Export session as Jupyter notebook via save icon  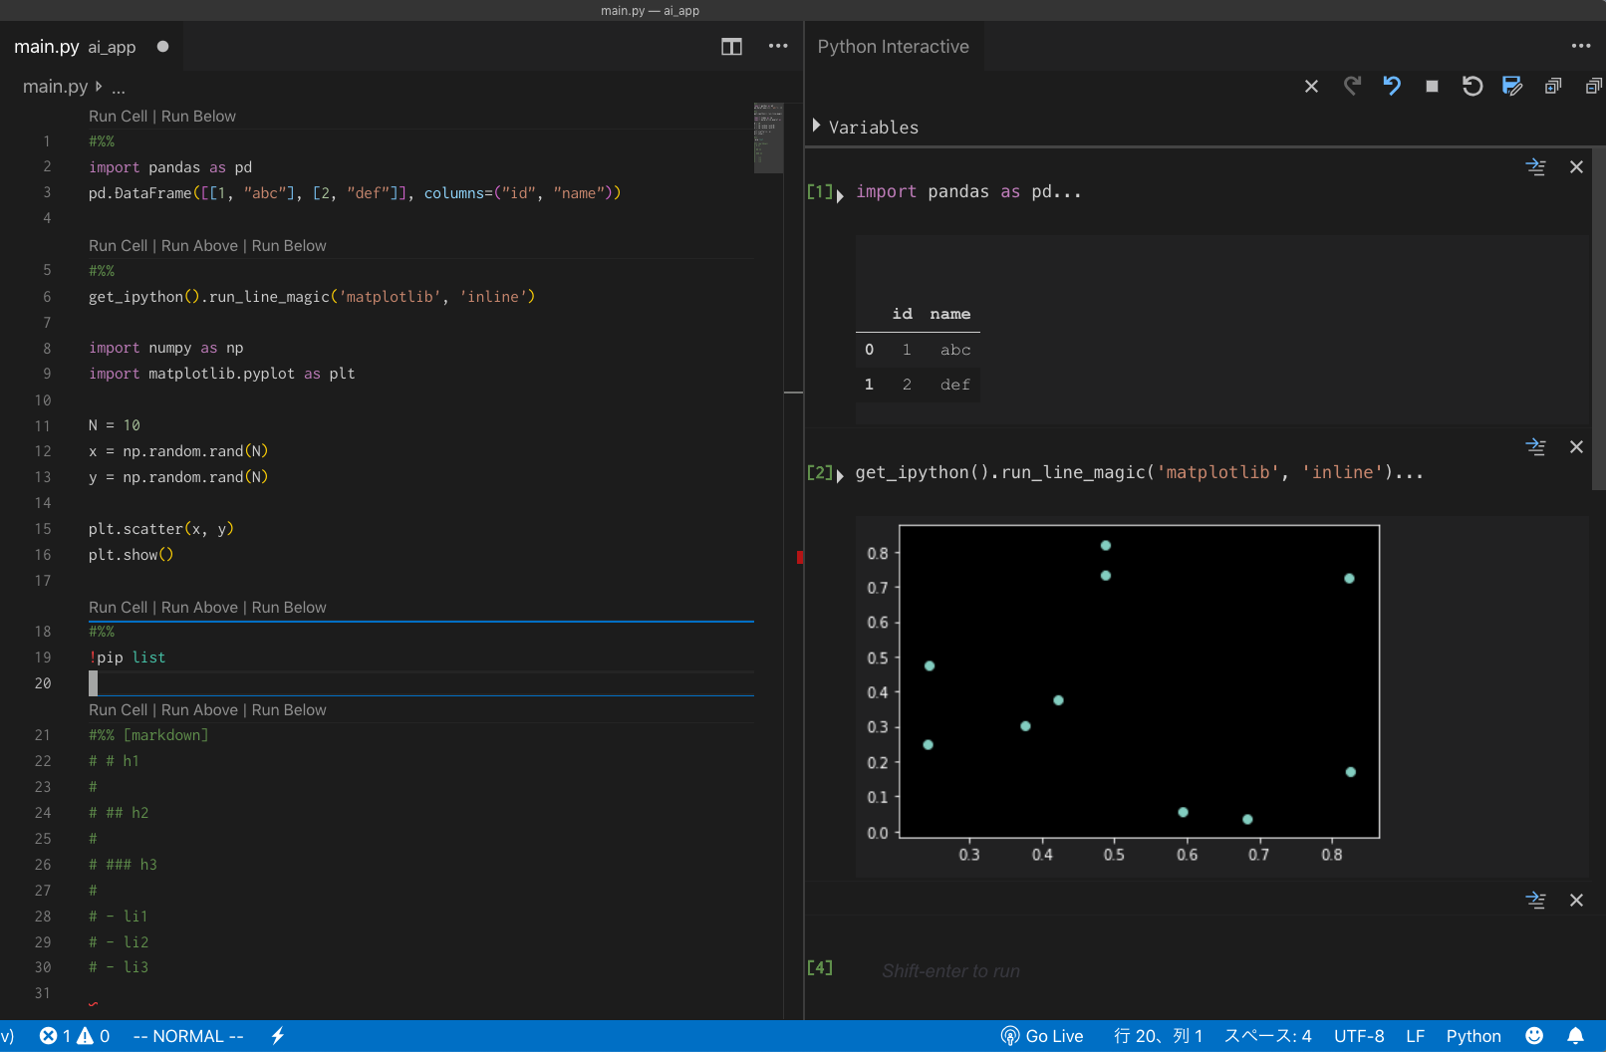coord(1512,87)
